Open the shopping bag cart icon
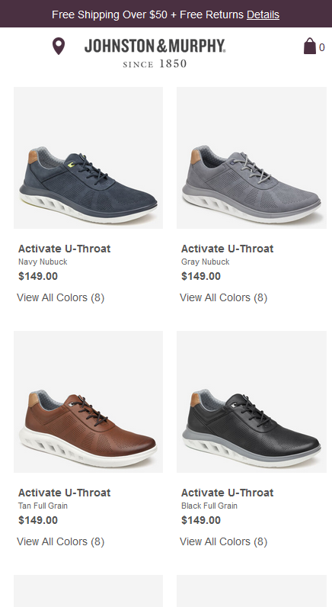 pyautogui.click(x=310, y=46)
